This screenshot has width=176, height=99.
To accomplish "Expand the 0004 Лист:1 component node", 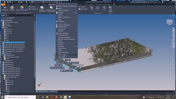I will coord(2,53).
